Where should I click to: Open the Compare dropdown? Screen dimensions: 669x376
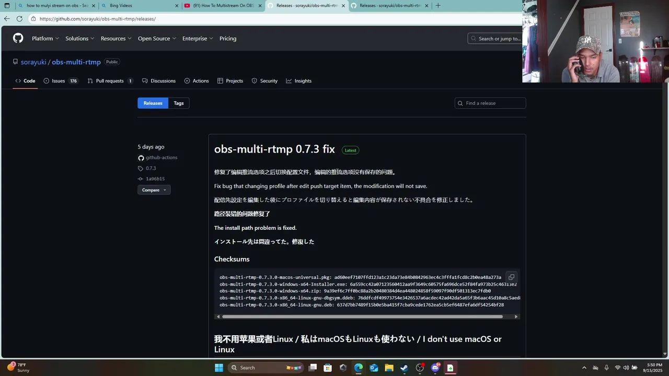pyautogui.click(x=154, y=190)
